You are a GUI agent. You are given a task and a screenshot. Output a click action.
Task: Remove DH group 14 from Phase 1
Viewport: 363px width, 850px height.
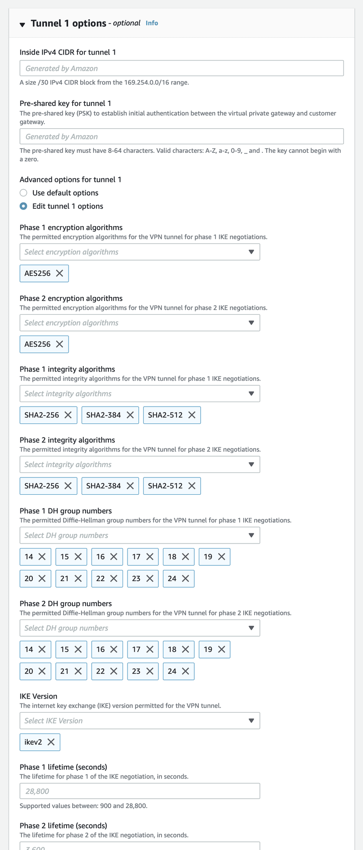click(x=42, y=557)
